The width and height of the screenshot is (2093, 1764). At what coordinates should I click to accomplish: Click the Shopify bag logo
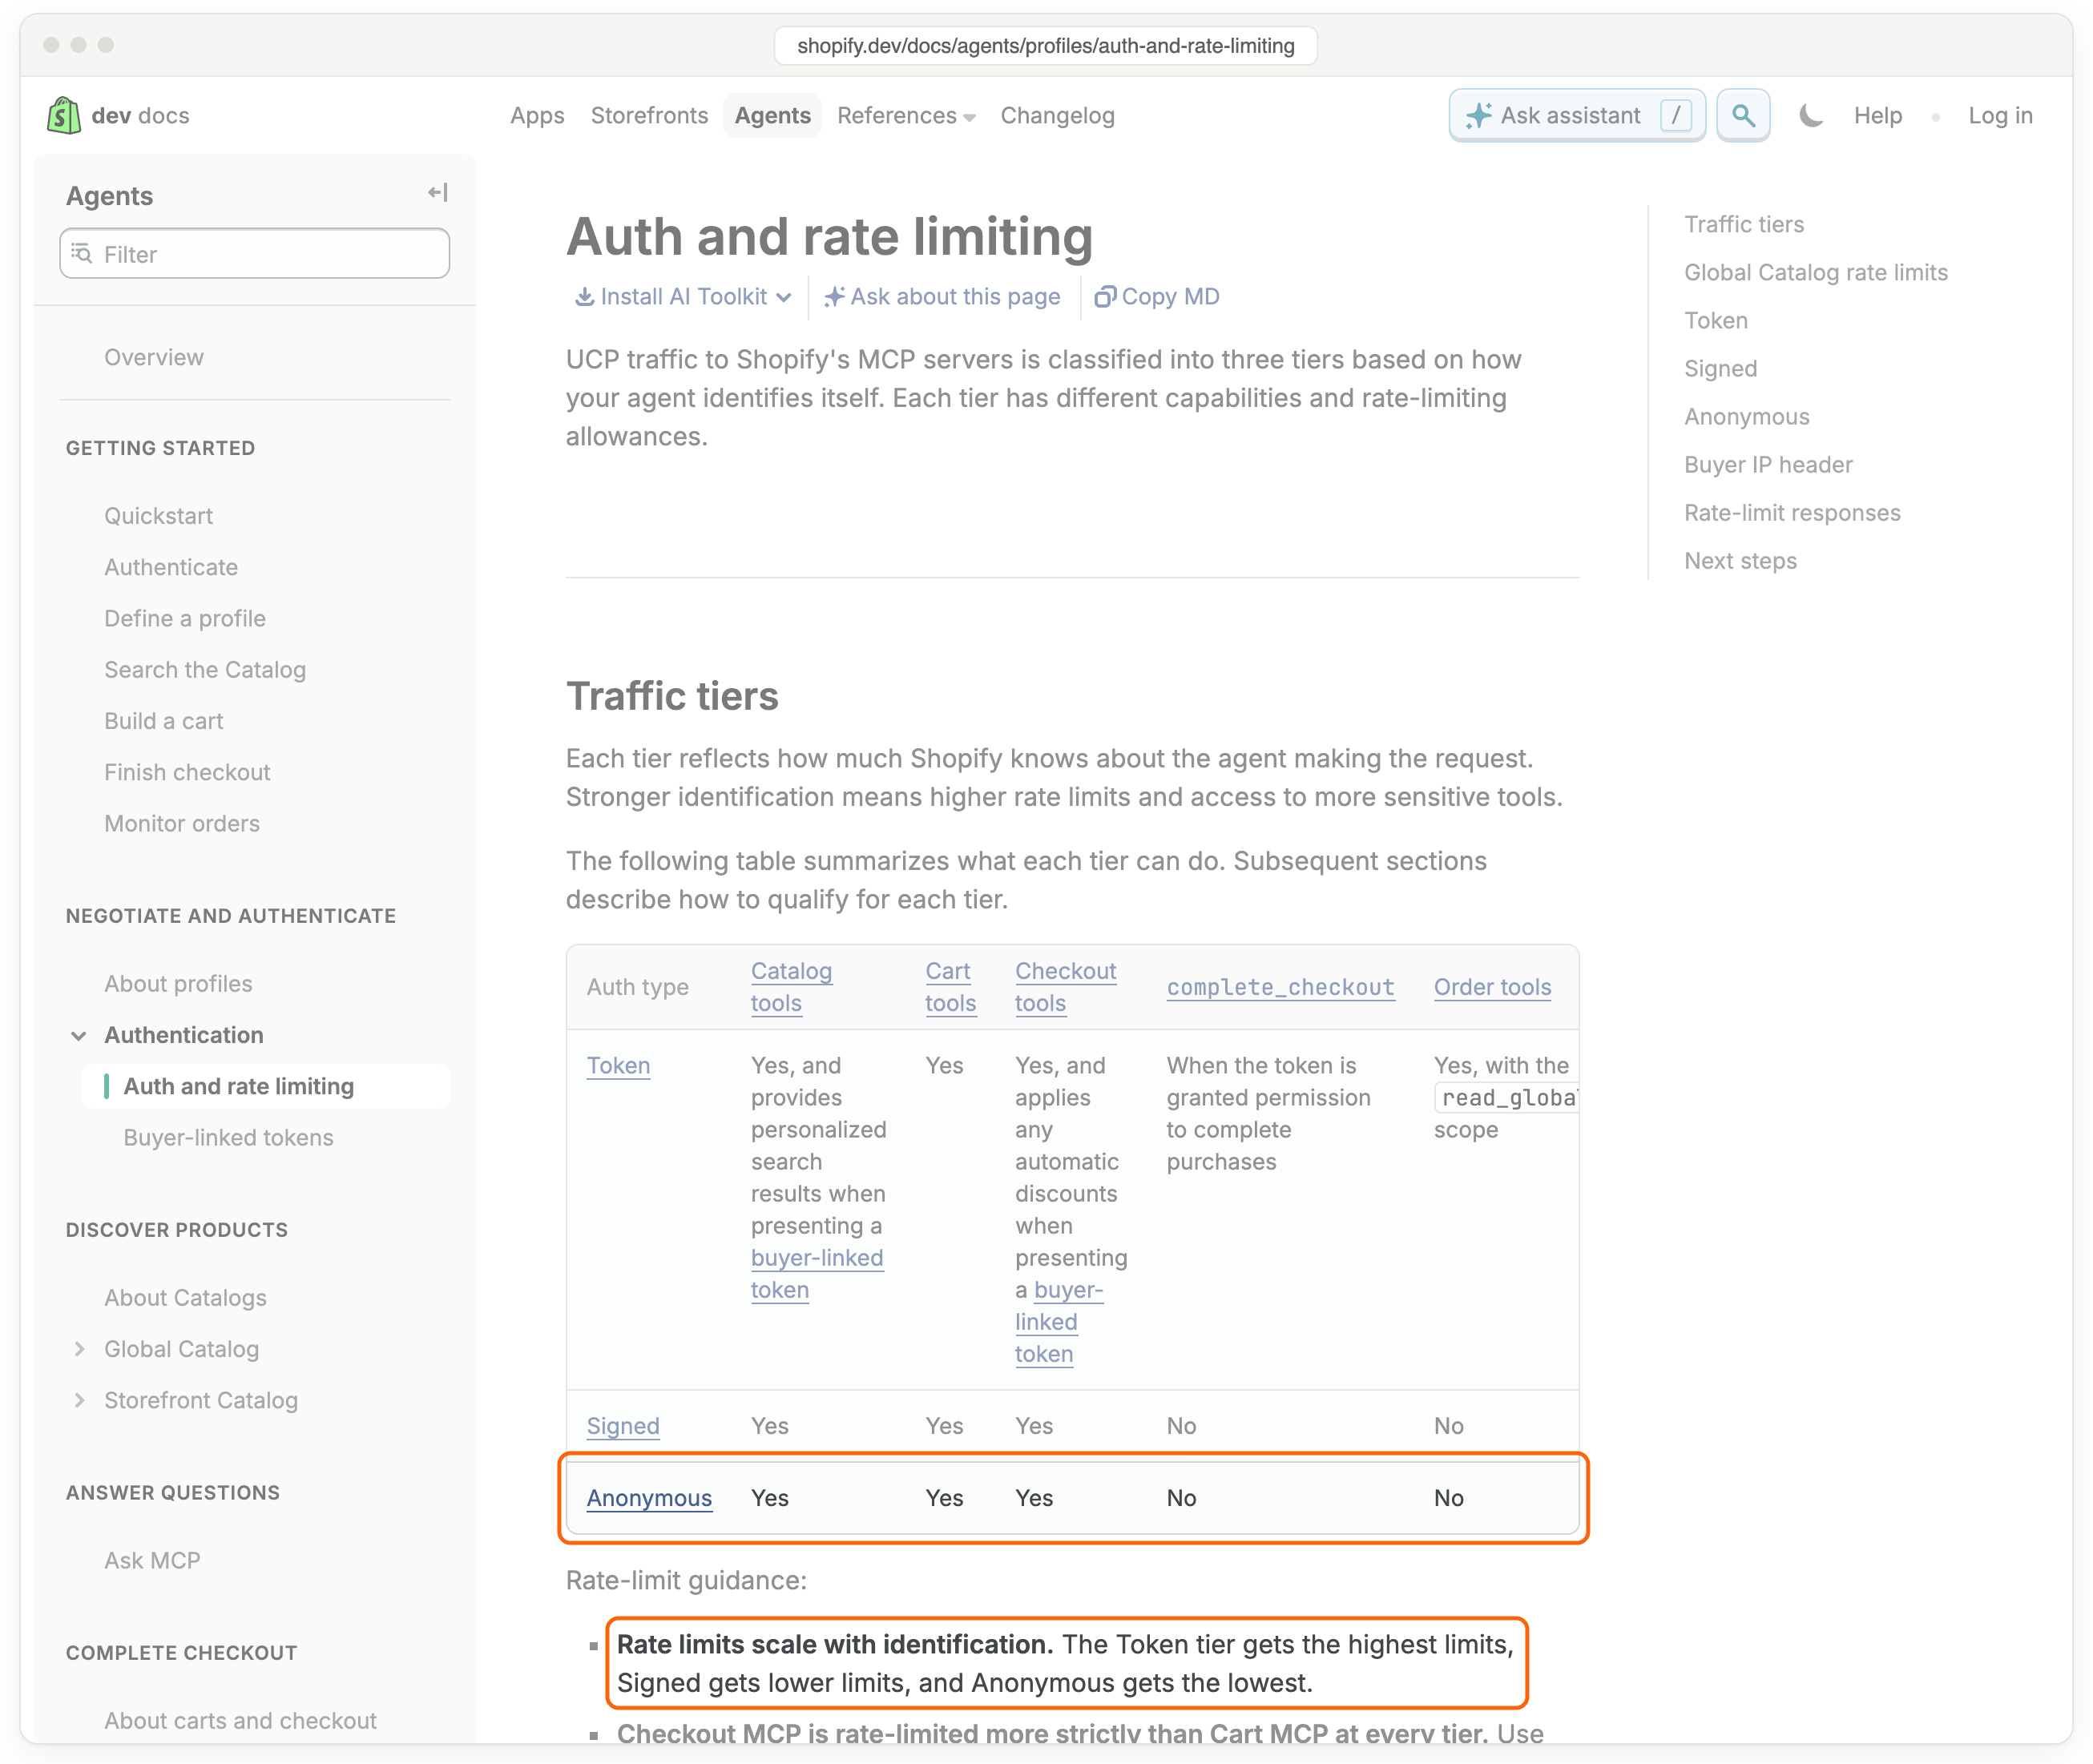[63, 115]
